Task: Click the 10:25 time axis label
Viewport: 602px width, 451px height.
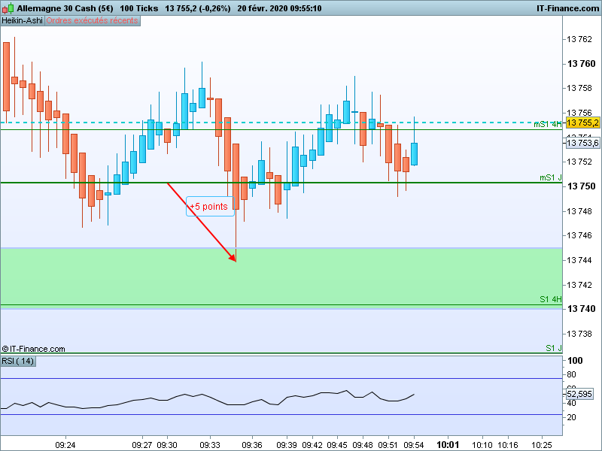Action: pyautogui.click(x=542, y=445)
